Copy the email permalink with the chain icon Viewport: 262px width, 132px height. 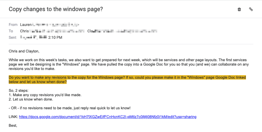click(251, 9)
